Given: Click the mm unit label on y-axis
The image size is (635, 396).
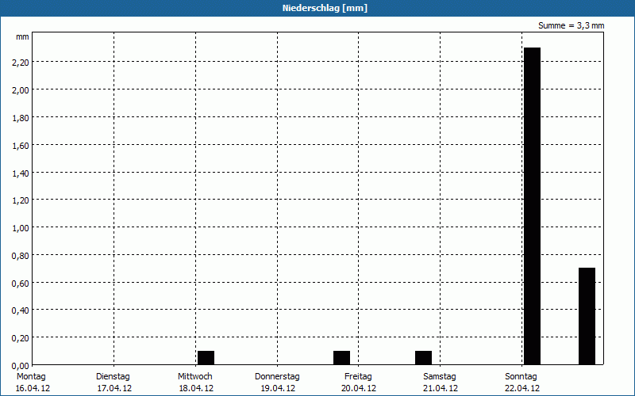Looking at the screenshot, I should tap(22, 36).
